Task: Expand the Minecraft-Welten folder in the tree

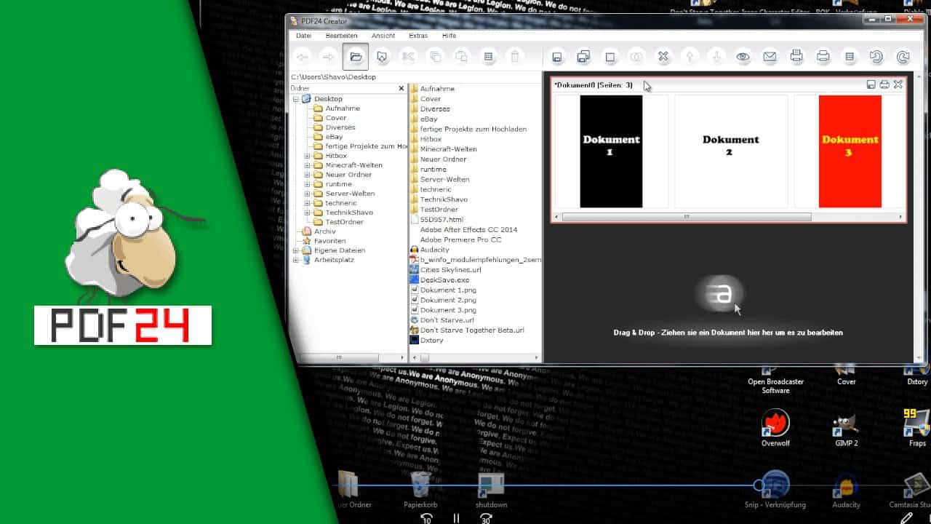Action: coord(308,165)
